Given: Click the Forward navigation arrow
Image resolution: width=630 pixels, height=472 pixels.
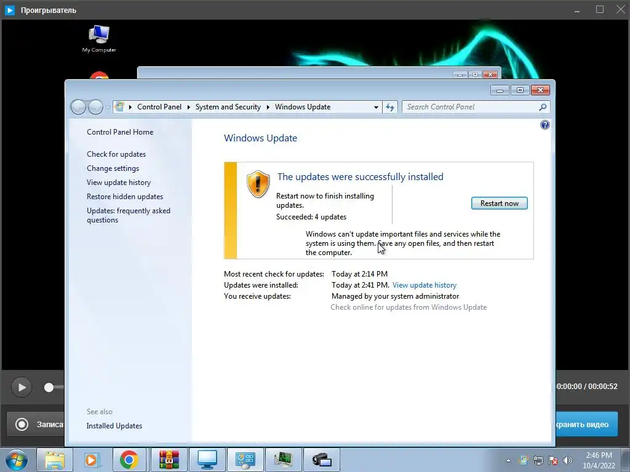Looking at the screenshot, I should (95, 107).
